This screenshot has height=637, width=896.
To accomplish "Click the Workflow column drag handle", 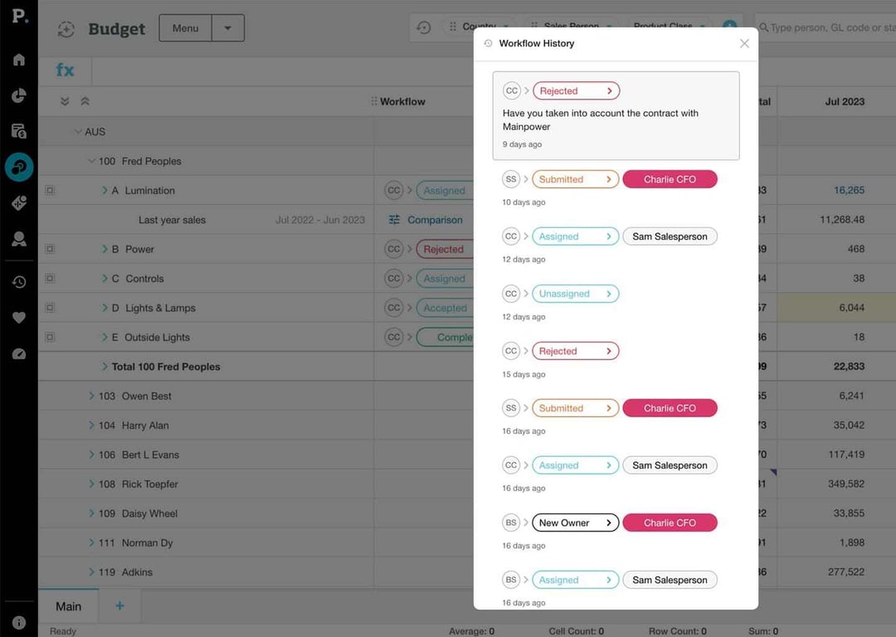I will 373,101.
